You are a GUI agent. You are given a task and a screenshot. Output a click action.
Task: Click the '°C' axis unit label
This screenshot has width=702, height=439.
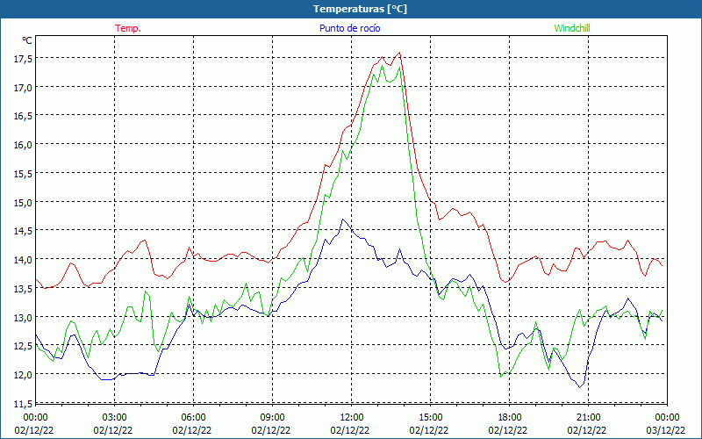pyautogui.click(x=27, y=40)
